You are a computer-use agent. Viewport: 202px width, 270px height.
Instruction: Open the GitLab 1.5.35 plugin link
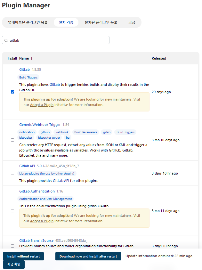[24, 70]
